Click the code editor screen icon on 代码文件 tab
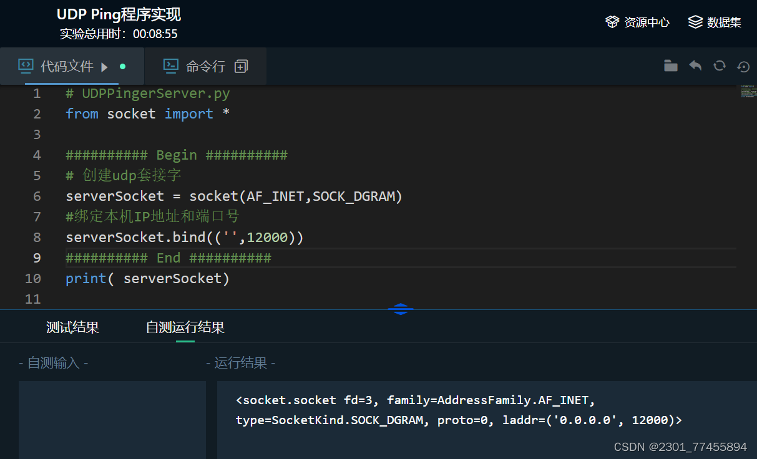Screen dimensions: 757x459 [26, 65]
